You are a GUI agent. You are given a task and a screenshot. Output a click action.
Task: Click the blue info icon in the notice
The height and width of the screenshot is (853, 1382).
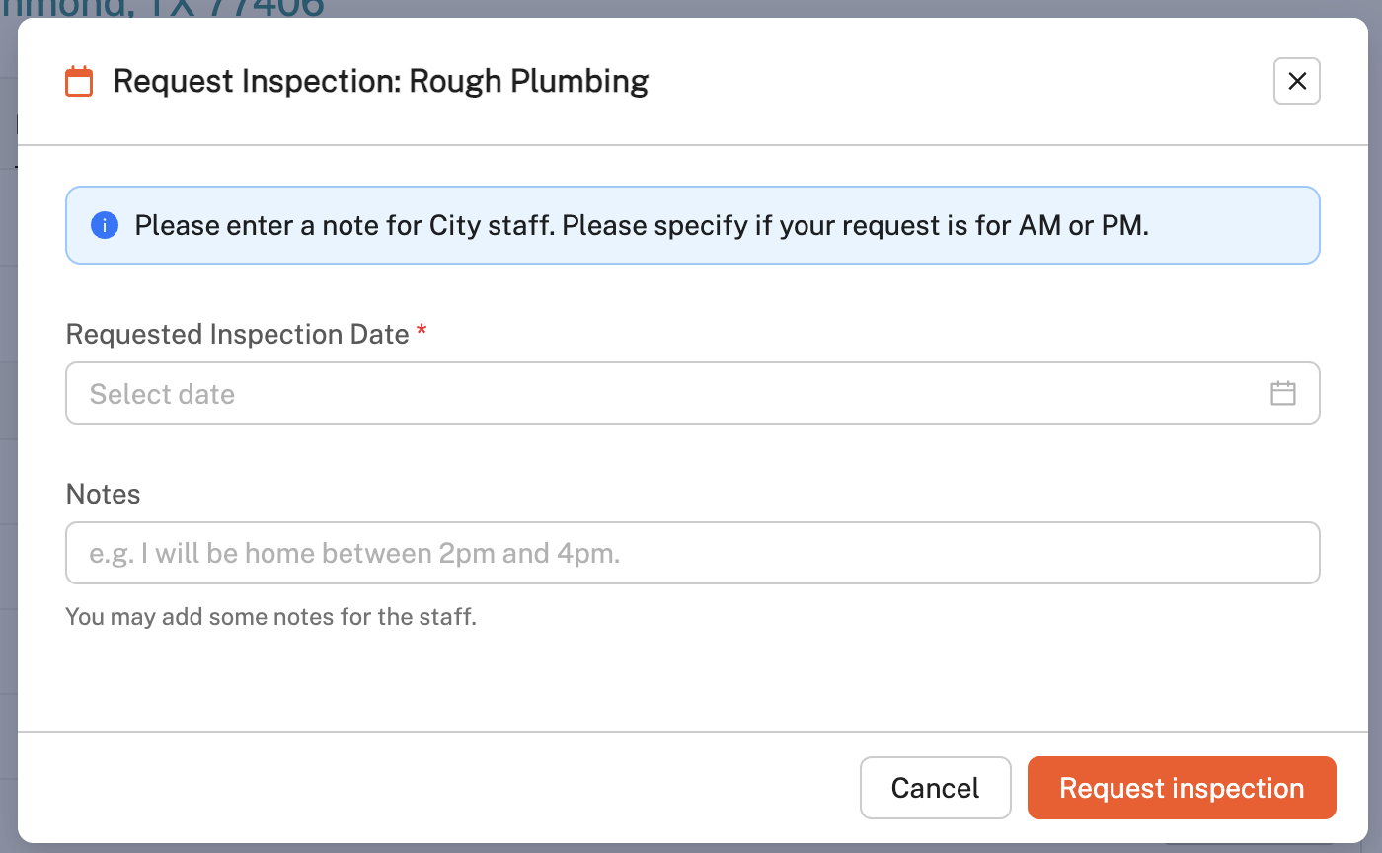[x=105, y=225]
